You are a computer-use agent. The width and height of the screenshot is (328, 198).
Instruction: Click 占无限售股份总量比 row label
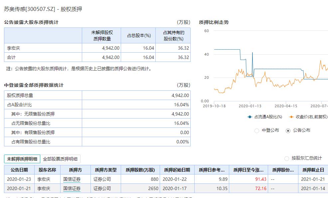31,123
